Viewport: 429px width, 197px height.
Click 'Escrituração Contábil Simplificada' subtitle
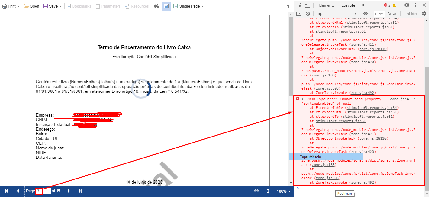[x=144, y=57]
